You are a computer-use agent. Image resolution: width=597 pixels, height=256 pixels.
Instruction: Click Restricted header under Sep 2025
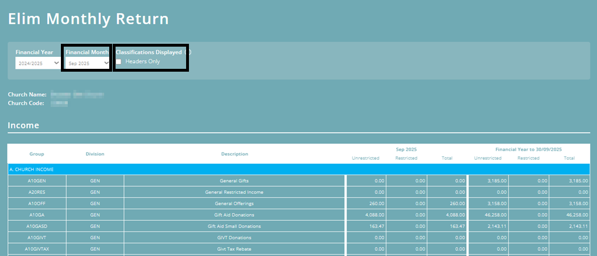click(406, 158)
